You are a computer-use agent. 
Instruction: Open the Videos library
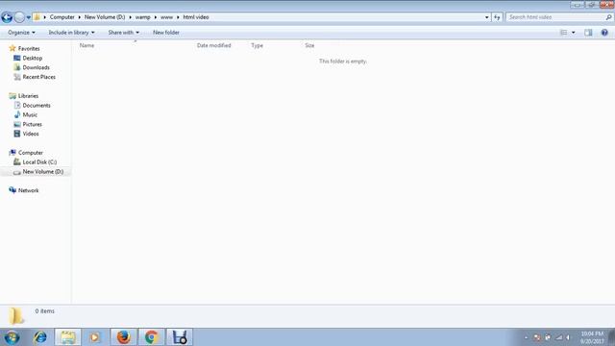point(31,134)
